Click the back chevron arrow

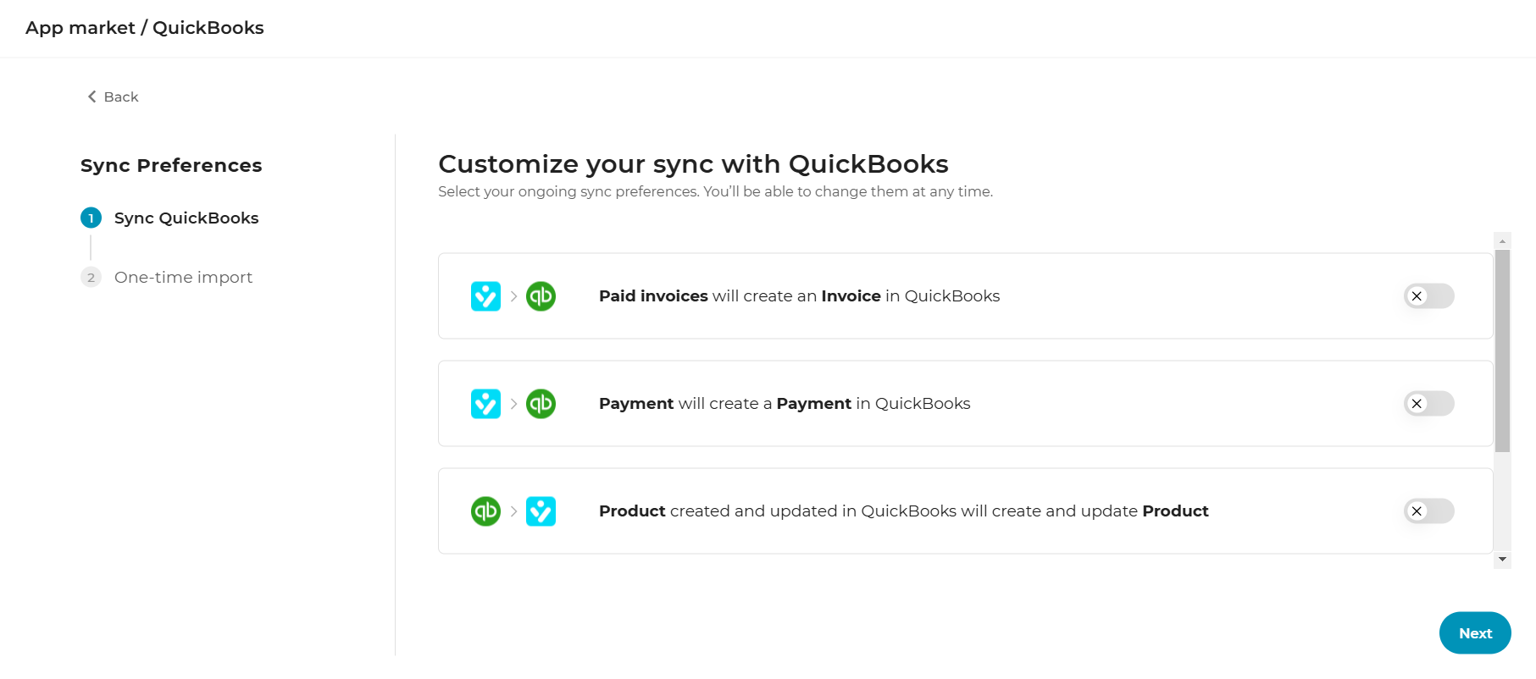pos(91,97)
